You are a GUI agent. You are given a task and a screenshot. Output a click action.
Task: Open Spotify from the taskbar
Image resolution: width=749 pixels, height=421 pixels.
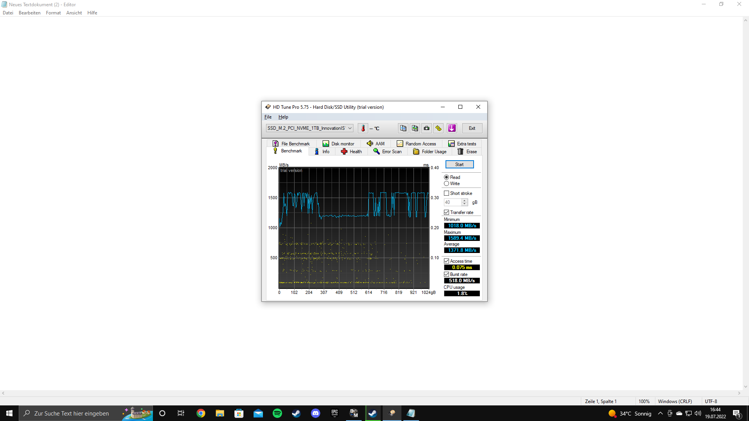tap(277, 413)
